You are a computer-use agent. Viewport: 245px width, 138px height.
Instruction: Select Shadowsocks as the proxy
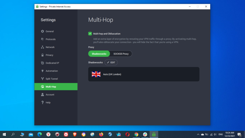pyautogui.click(x=99, y=54)
